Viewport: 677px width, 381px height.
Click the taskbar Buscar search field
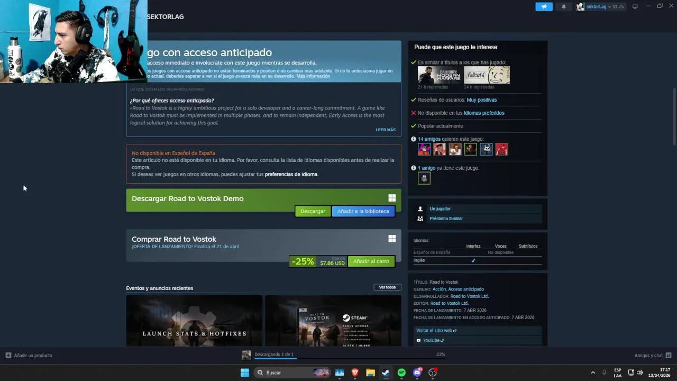[x=292, y=373]
